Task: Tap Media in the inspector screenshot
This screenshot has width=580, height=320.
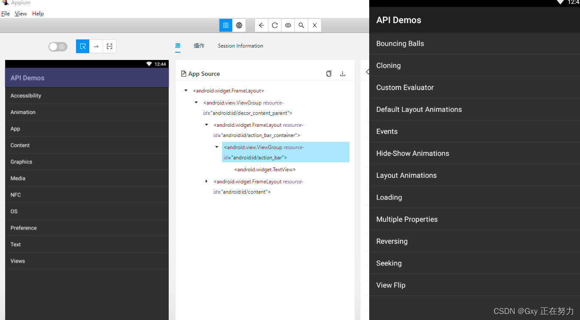Action: coord(87,178)
